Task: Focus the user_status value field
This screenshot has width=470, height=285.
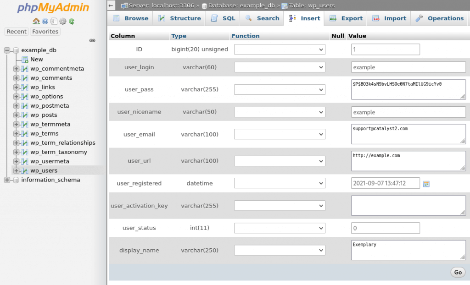Action: 386,228
